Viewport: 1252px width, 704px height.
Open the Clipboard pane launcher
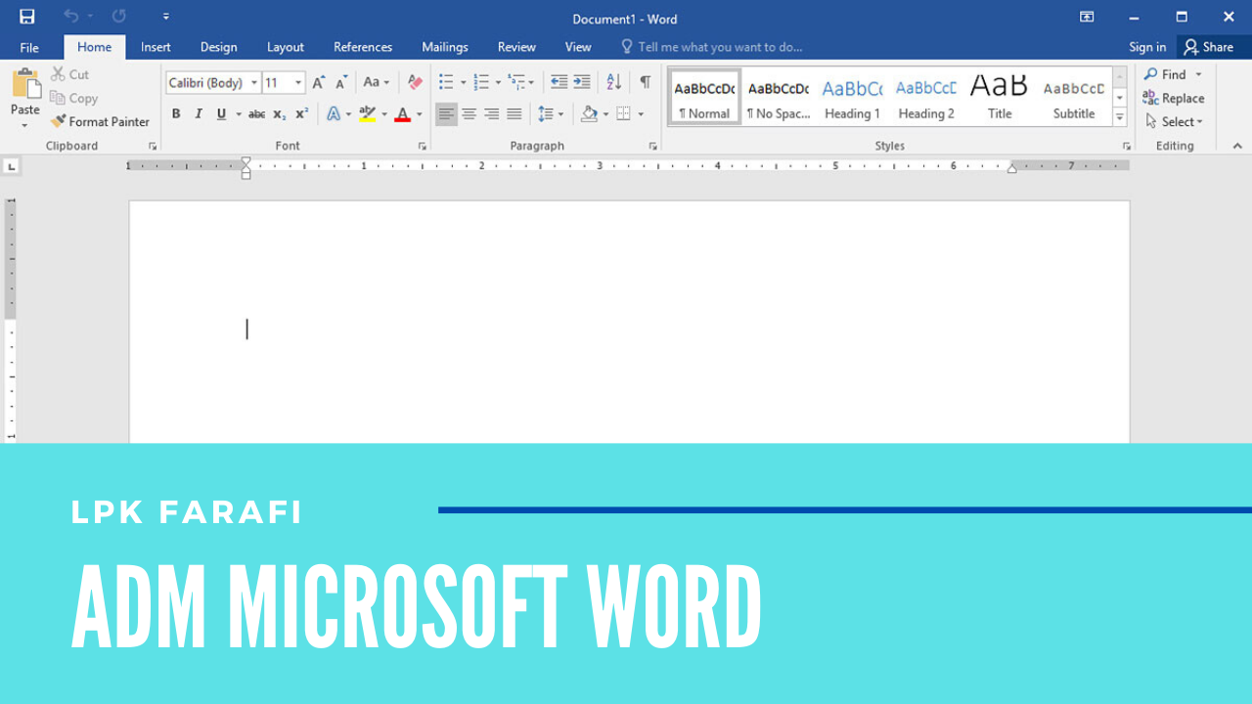click(153, 146)
